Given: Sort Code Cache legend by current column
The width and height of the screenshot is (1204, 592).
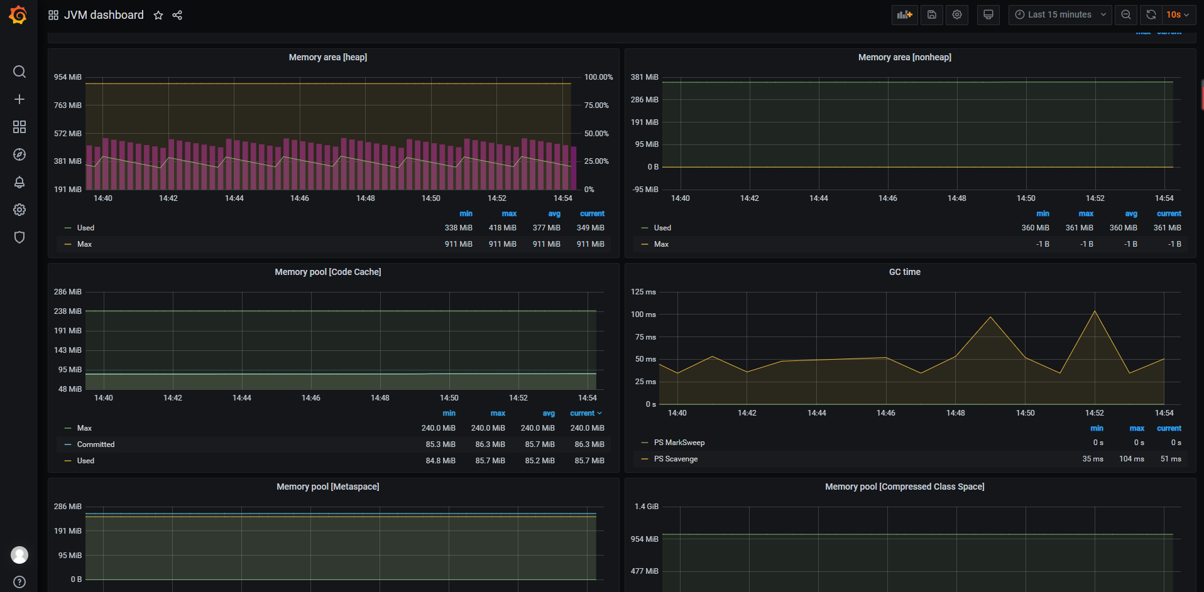Looking at the screenshot, I should tap(586, 413).
